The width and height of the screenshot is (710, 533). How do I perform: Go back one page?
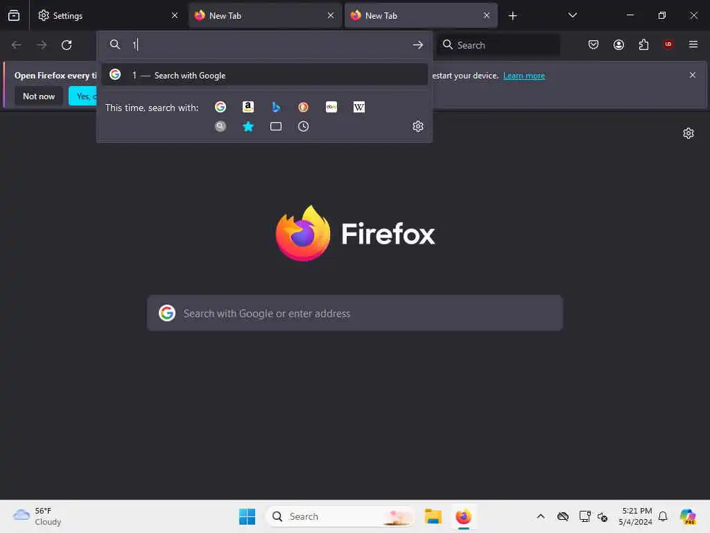point(17,45)
